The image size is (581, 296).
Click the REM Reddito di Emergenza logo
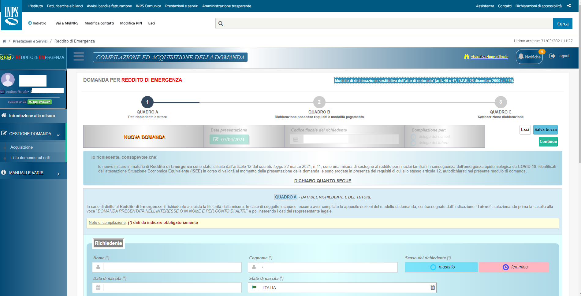(32, 57)
